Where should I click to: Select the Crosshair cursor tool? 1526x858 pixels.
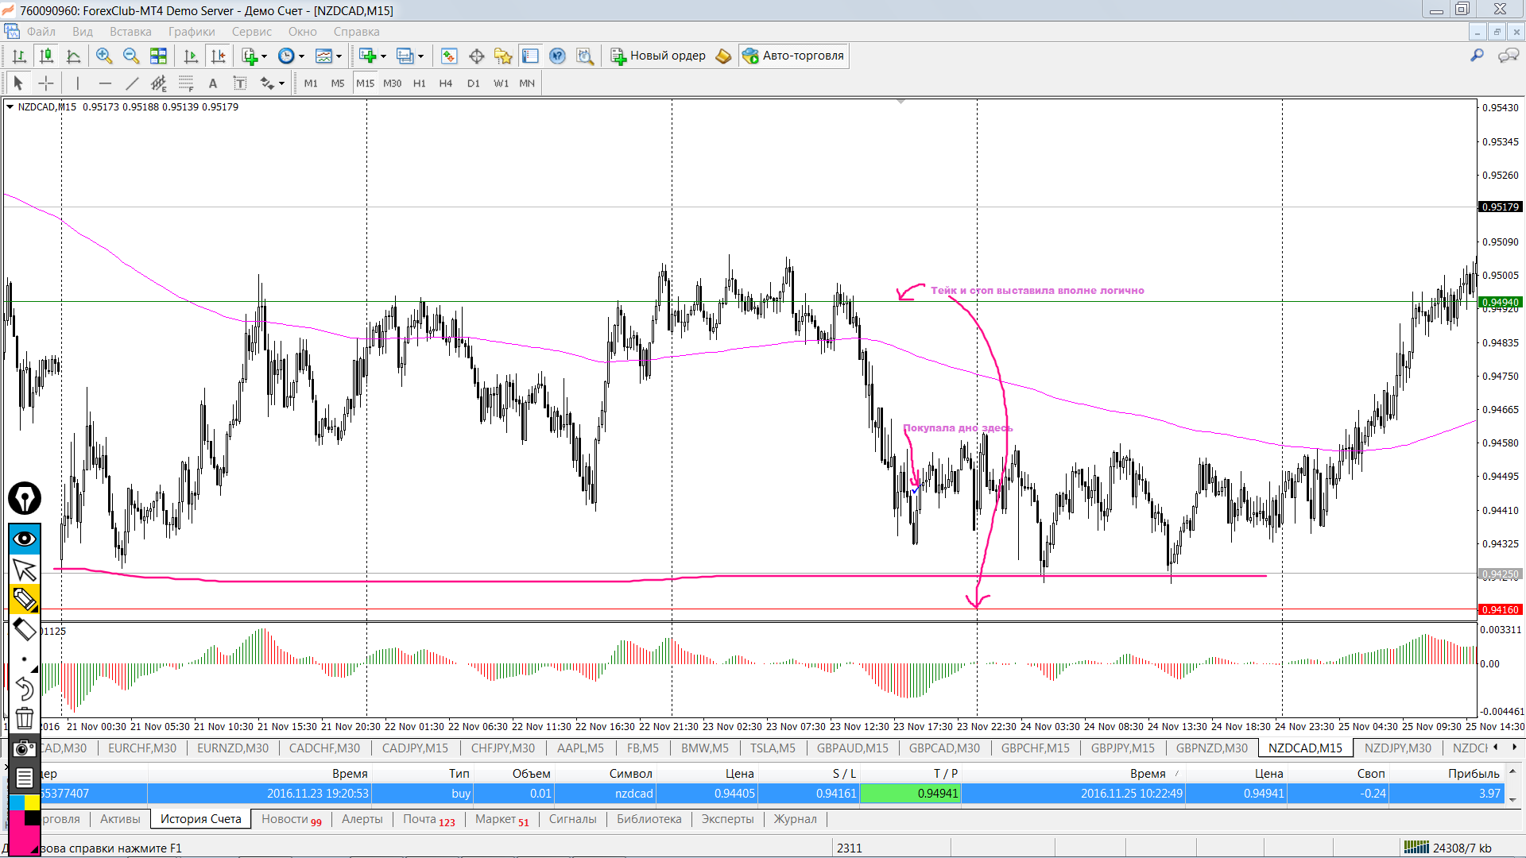46,83
